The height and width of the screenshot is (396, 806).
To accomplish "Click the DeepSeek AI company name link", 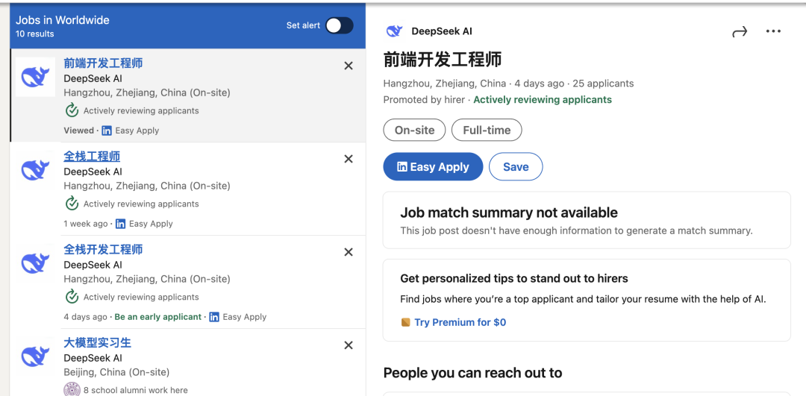I will (442, 31).
